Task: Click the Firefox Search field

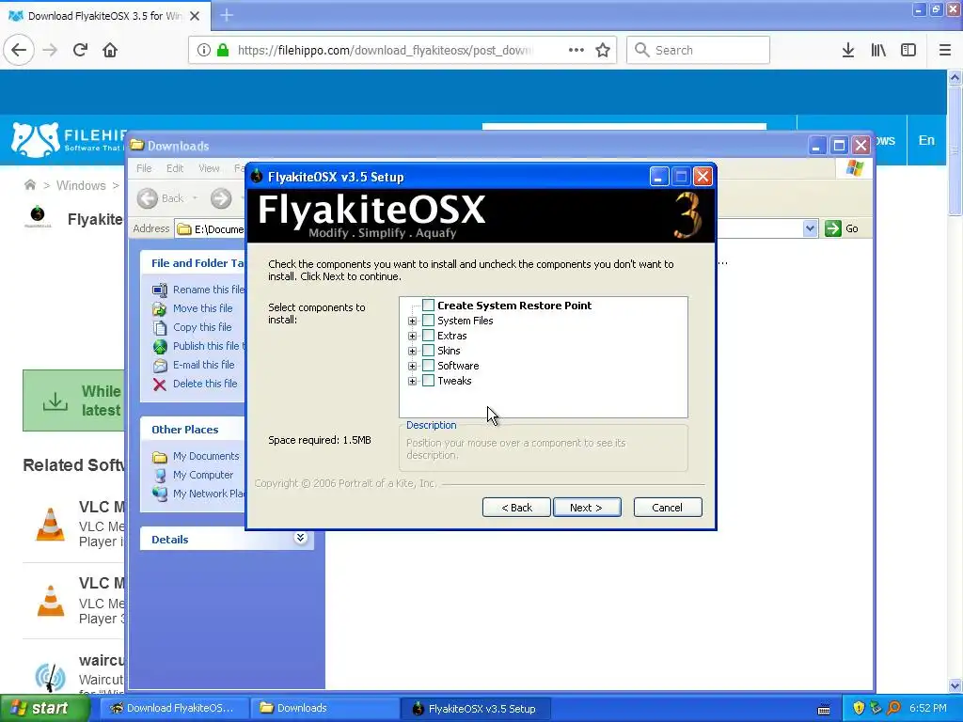Action: (x=698, y=50)
